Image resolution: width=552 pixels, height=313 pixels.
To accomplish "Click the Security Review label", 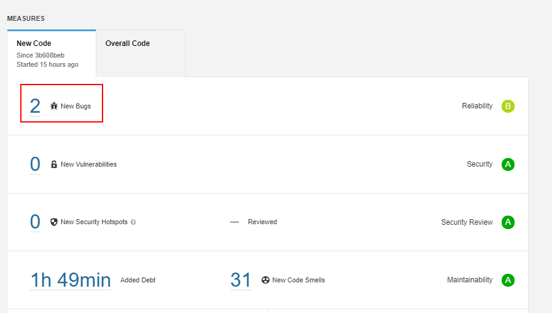I will point(467,222).
